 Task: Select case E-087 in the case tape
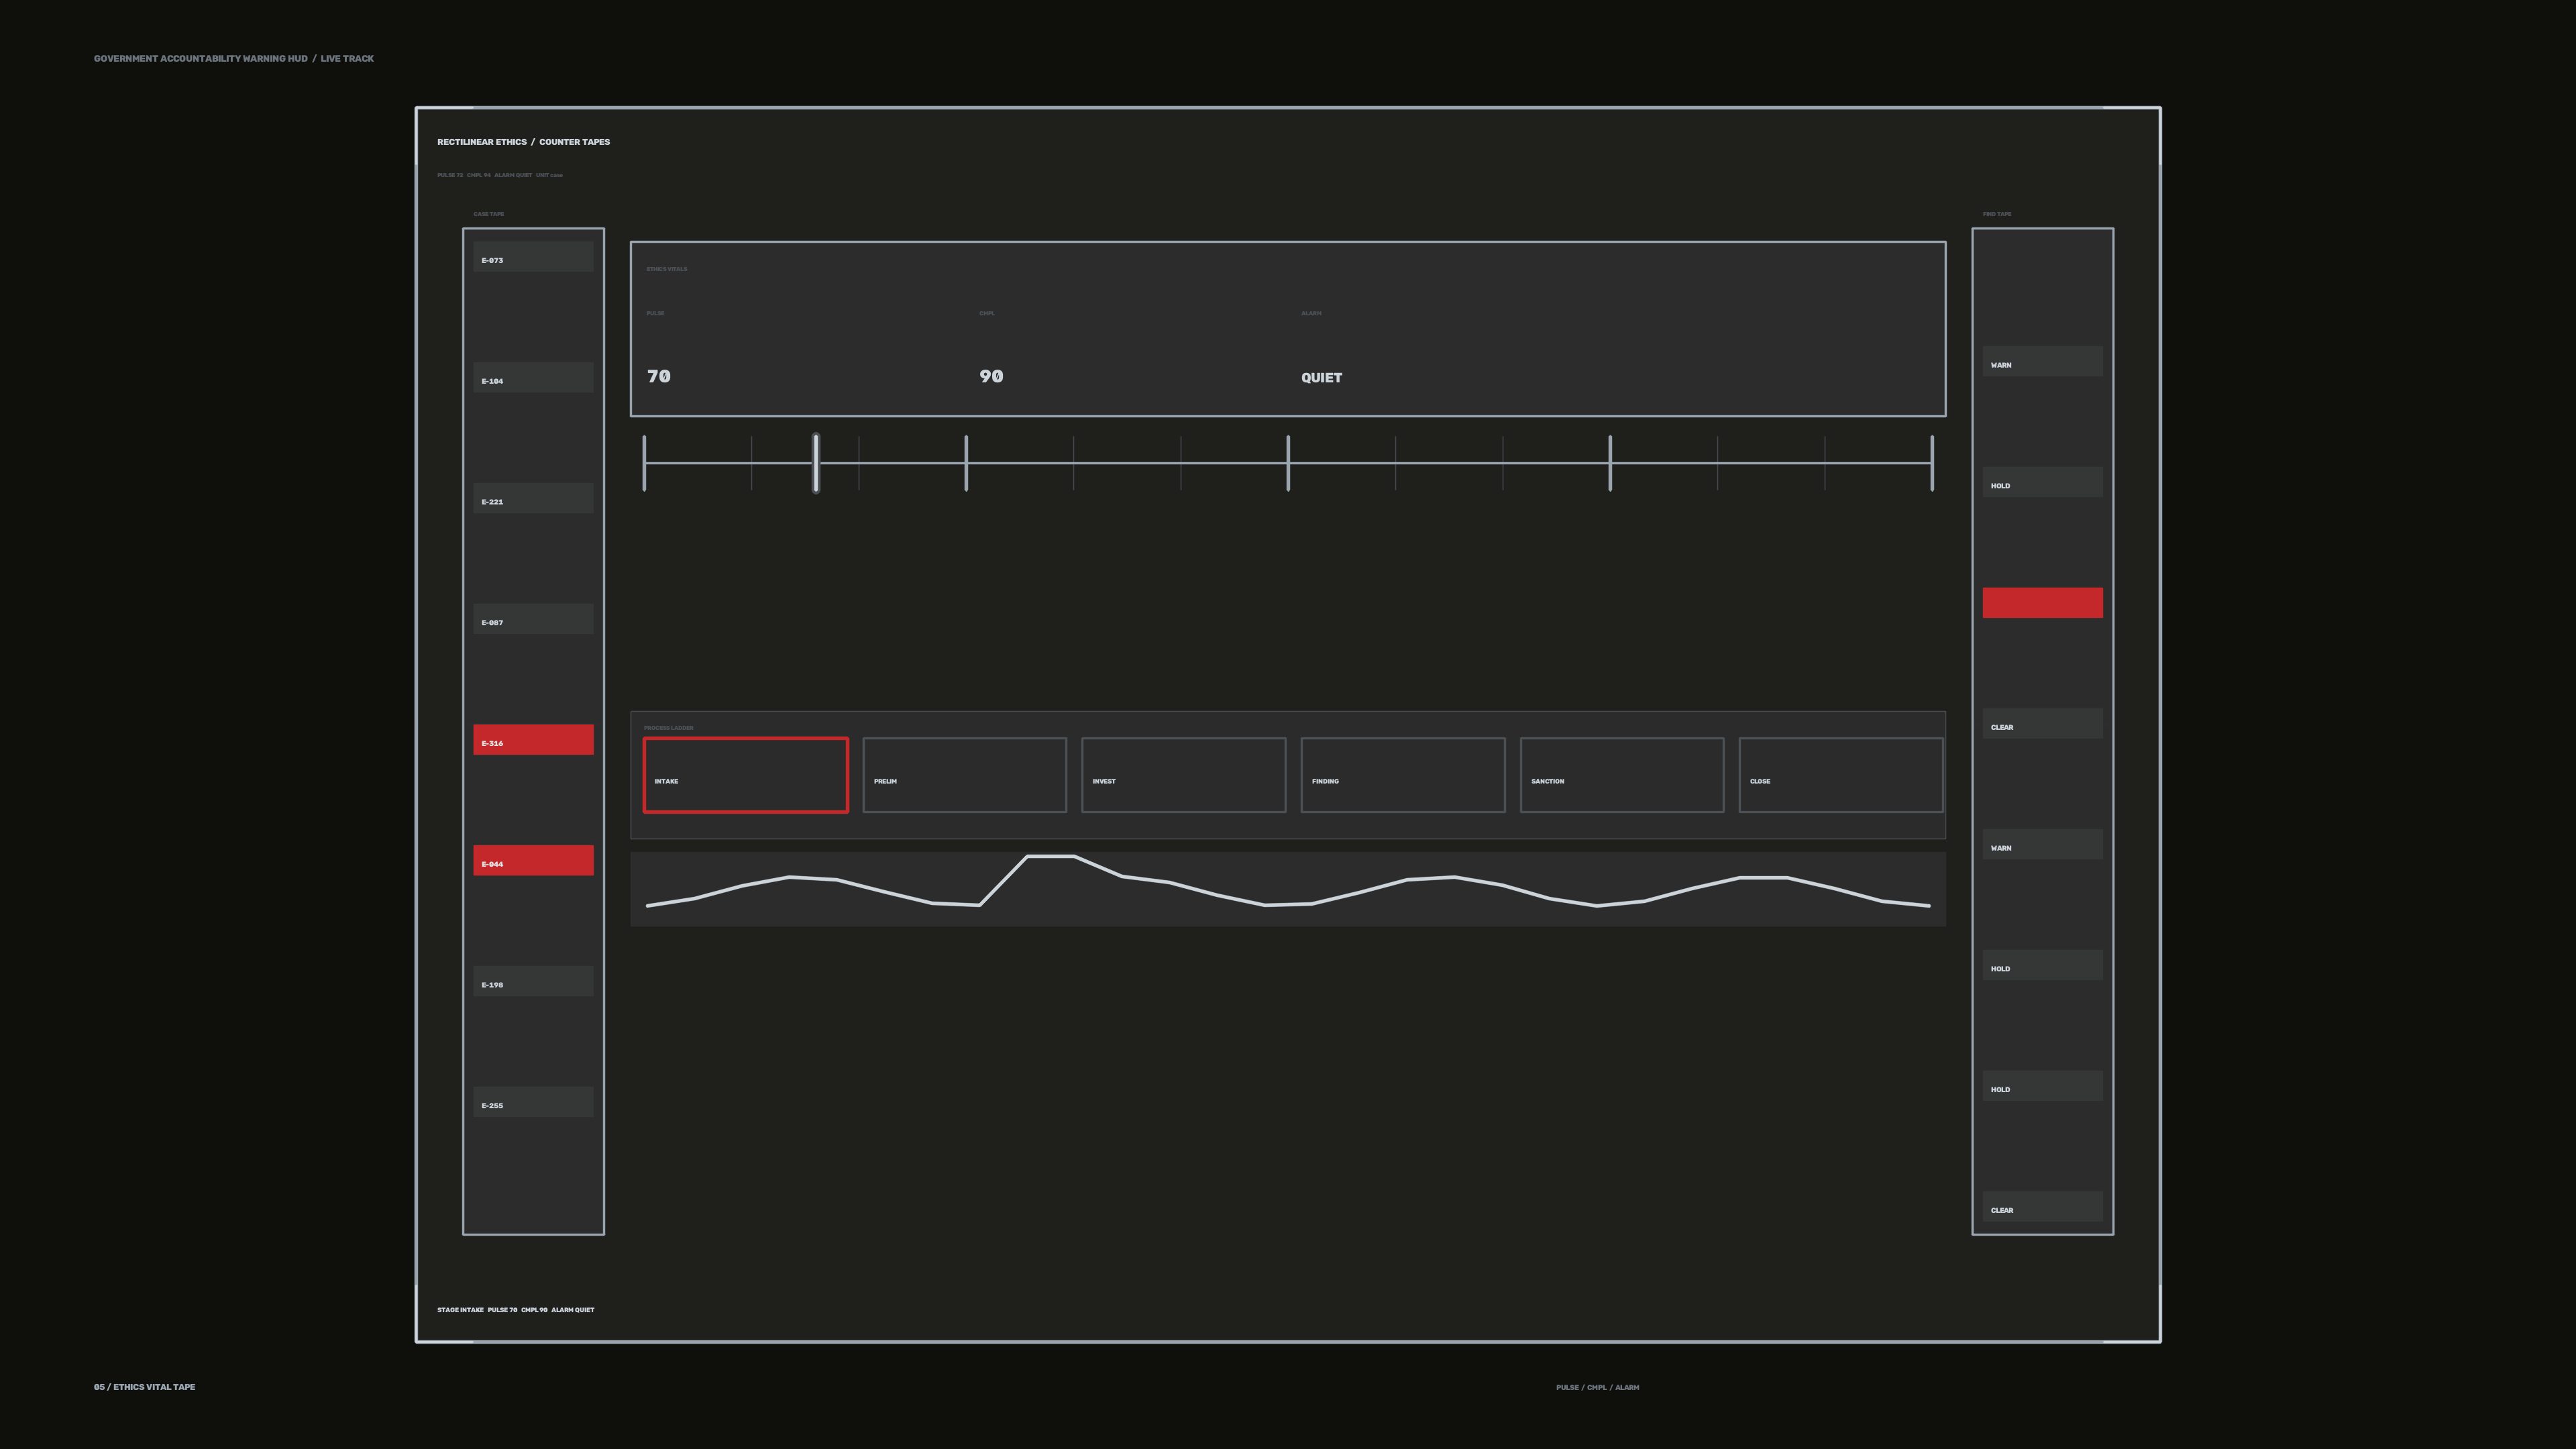pyautogui.click(x=533, y=619)
